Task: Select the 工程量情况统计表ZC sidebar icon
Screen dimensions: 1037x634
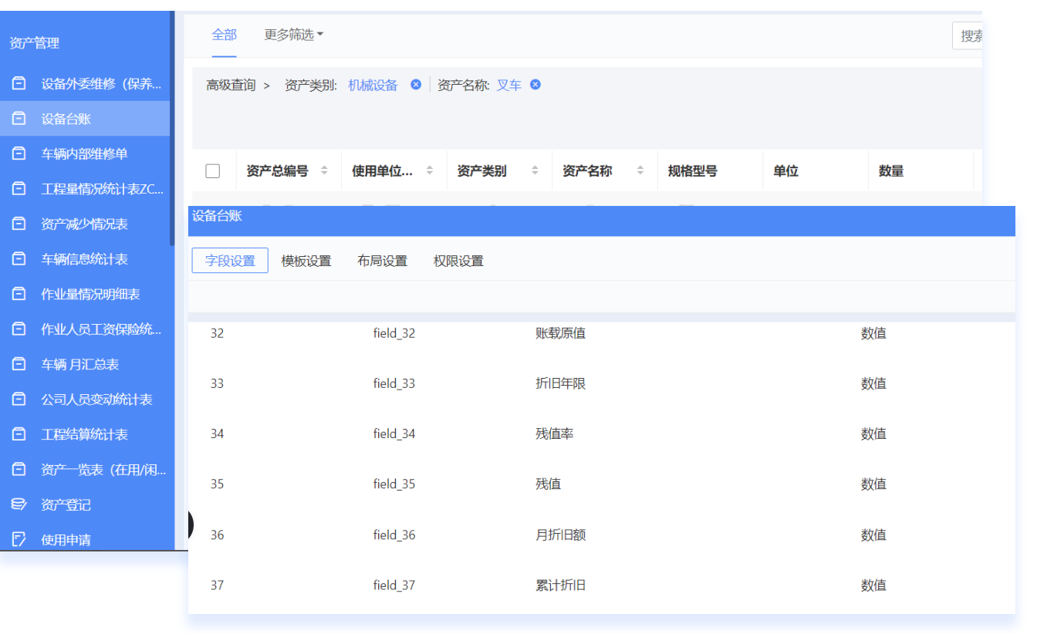Action: [19, 189]
